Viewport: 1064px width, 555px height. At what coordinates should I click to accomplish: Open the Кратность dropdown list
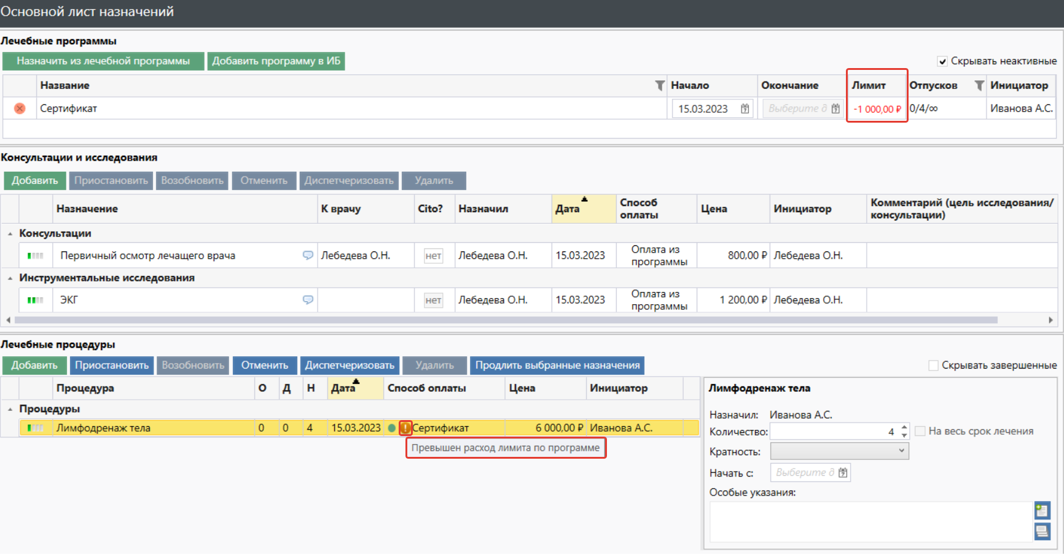click(x=839, y=451)
